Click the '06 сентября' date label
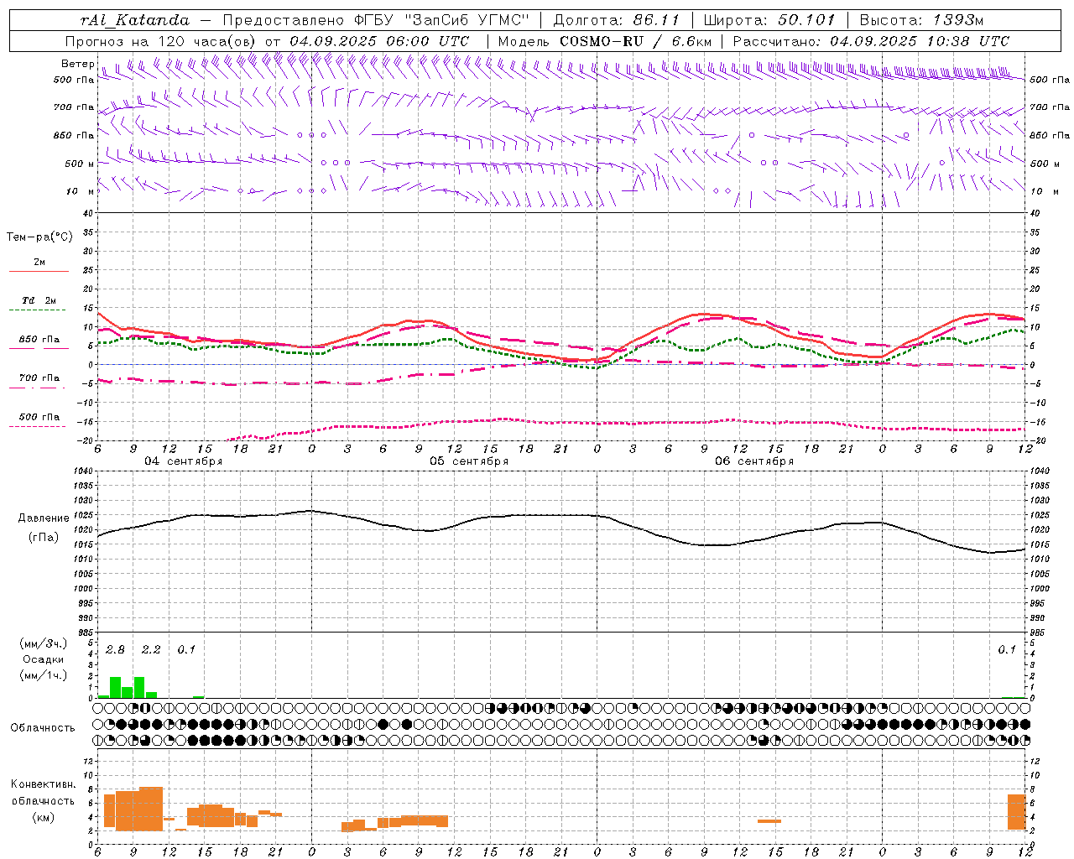The width and height of the screenshot is (1074, 859). (x=754, y=461)
